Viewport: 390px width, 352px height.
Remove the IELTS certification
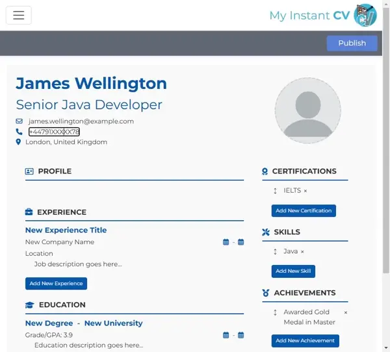click(305, 191)
